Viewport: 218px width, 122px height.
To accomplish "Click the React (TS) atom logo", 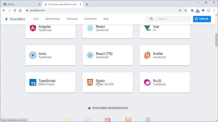I will tap(90, 55).
